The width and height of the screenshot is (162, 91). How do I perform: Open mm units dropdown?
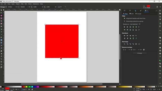[60, 7]
